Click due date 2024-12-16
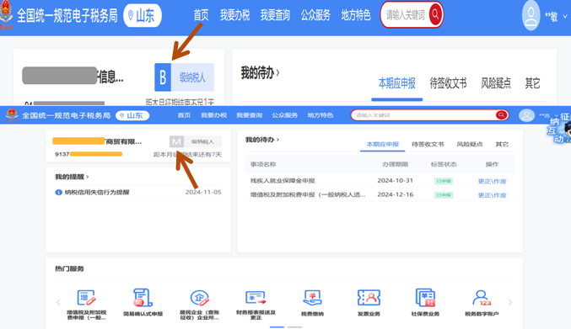The width and height of the screenshot is (571, 329). click(x=395, y=194)
